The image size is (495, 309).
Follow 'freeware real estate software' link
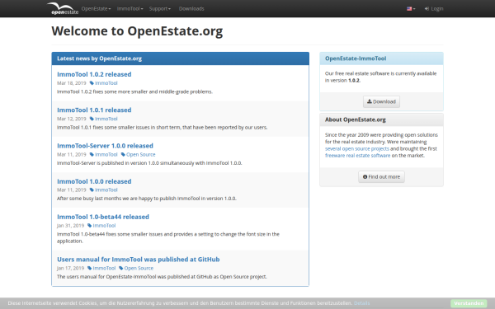click(x=358, y=156)
